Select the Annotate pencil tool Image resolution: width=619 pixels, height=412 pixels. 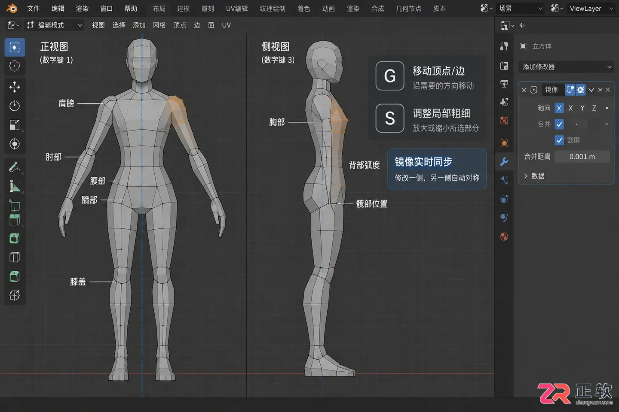[15, 167]
